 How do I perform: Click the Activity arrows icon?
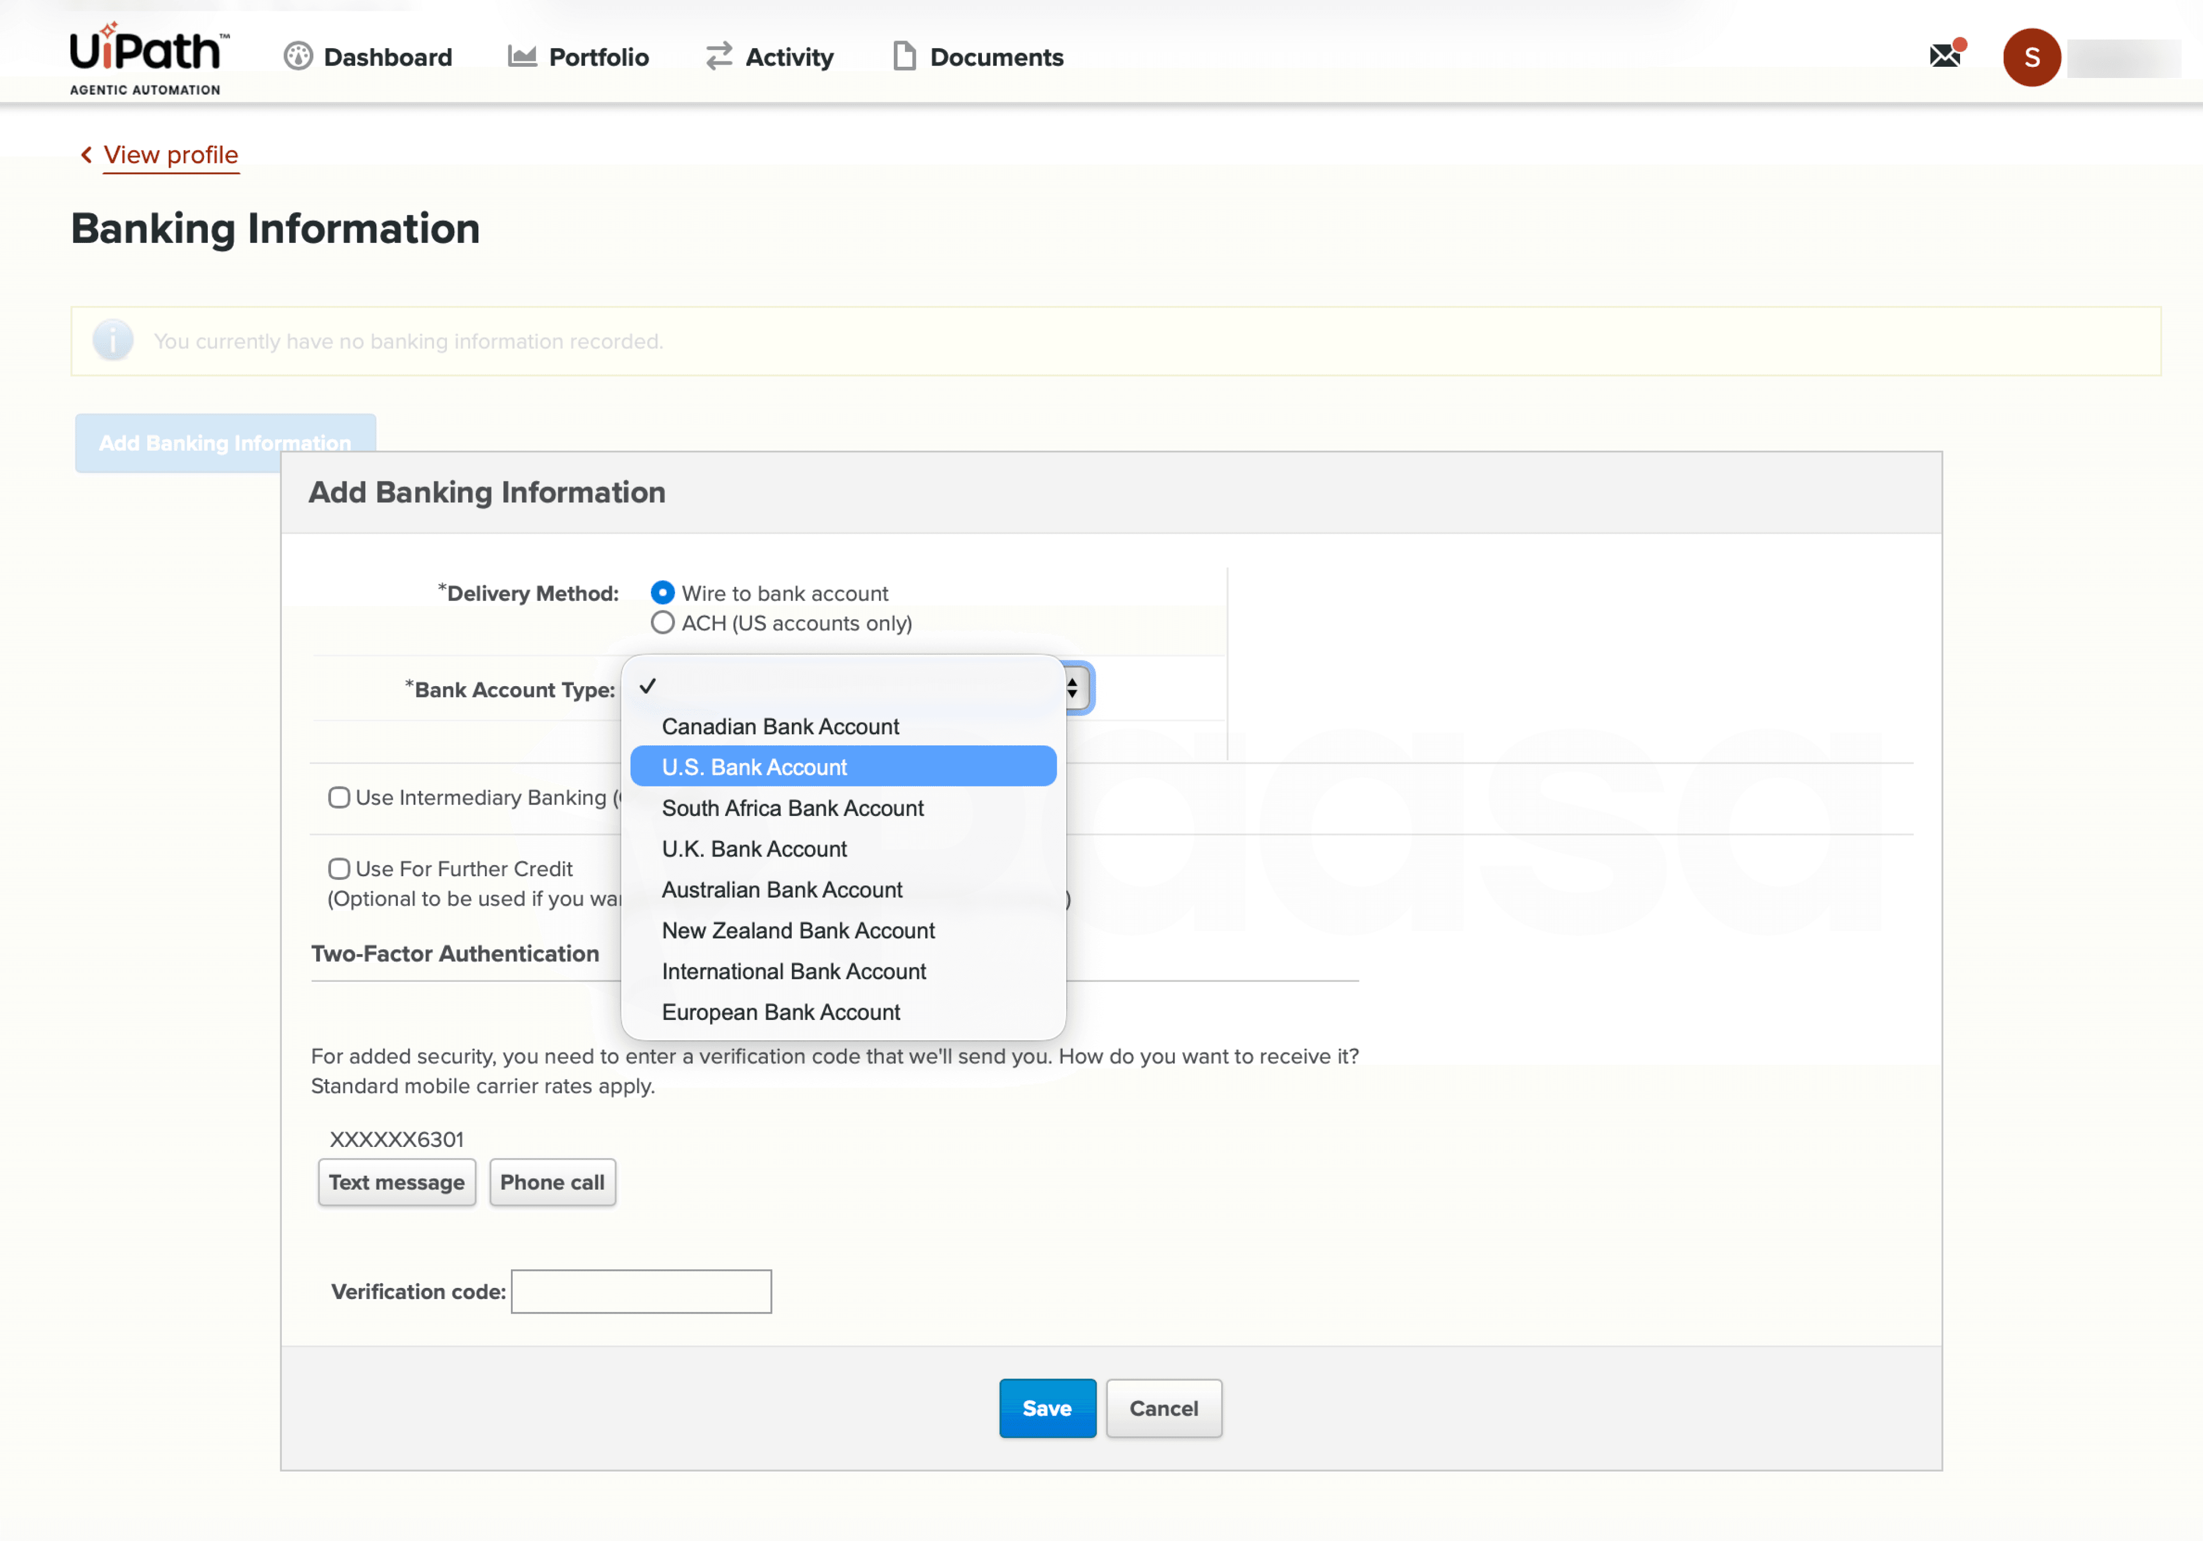(719, 57)
